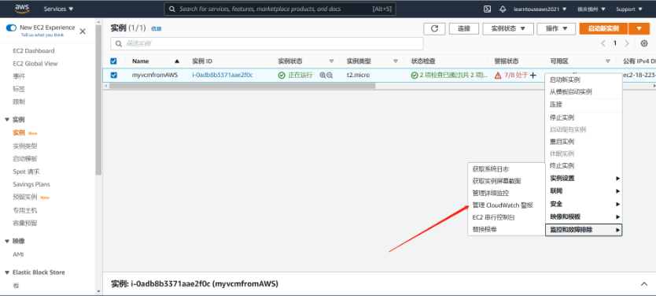Select 获取系统日志 submenu item
Screen dimensions: 656x296
pyautogui.click(x=491, y=169)
